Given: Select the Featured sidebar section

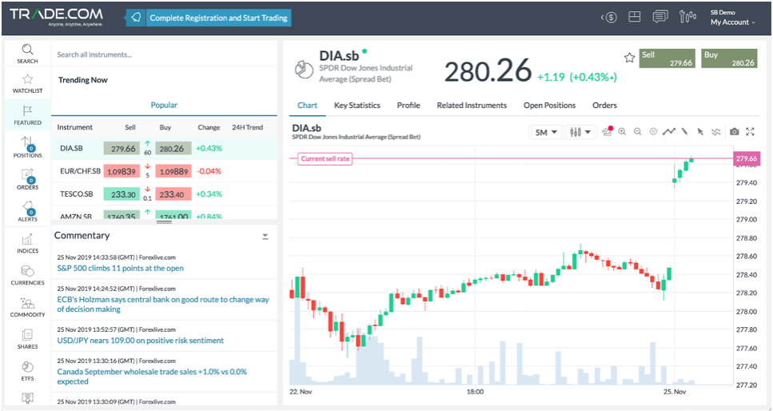Looking at the screenshot, I should coord(27,115).
